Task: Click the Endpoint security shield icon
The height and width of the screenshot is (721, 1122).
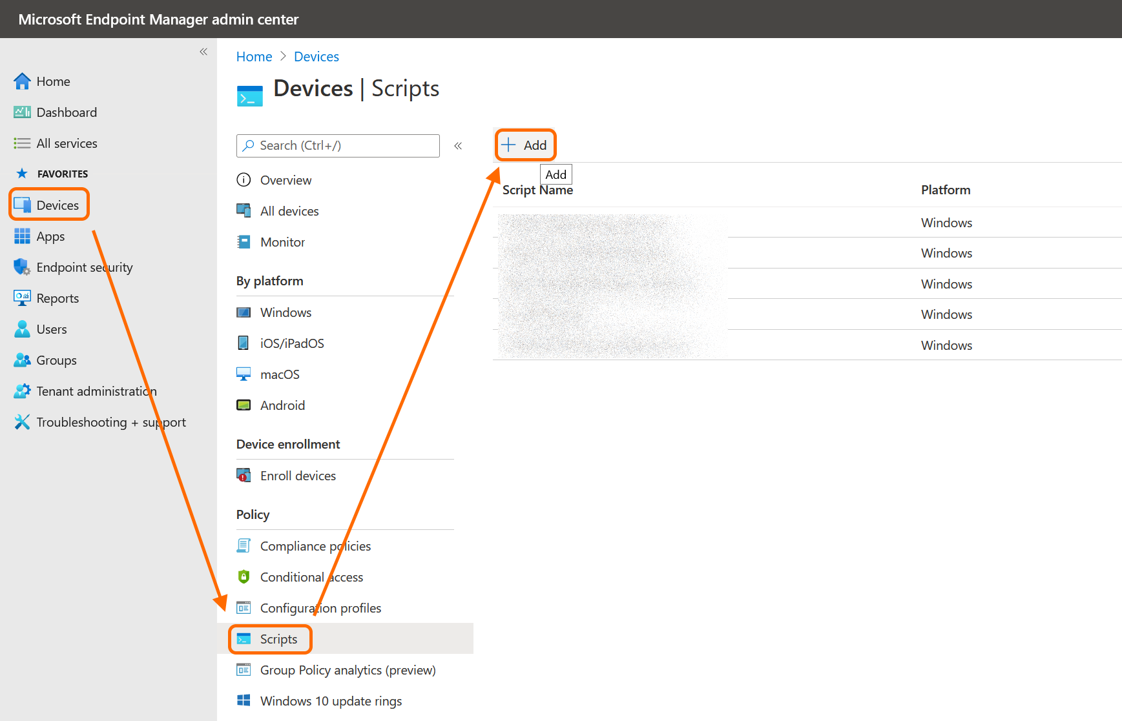Action: click(22, 267)
